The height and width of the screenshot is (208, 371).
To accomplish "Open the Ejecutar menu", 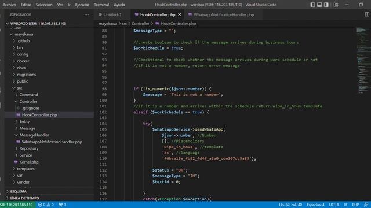I will [82, 5].
